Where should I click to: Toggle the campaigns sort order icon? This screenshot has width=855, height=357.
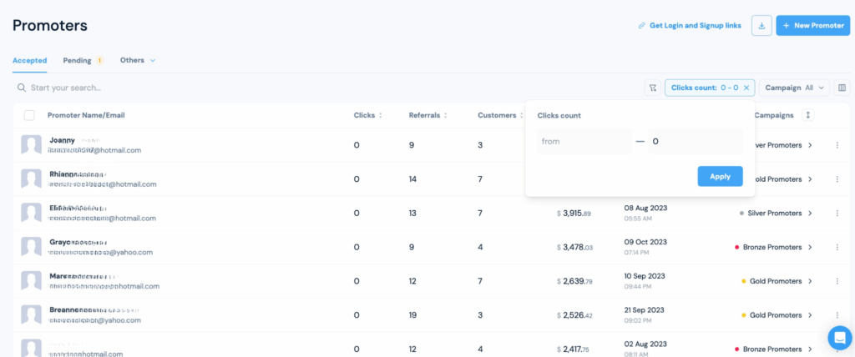coord(808,115)
